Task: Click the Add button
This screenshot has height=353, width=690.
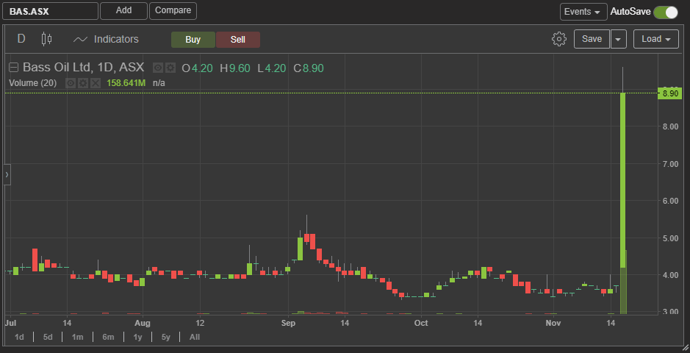Action: 123,11
